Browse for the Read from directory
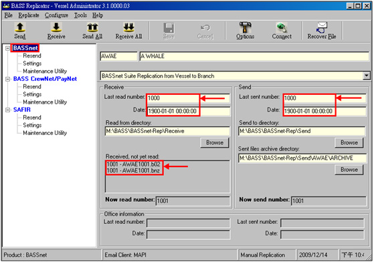This screenshot has width=374, height=262. (215, 142)
